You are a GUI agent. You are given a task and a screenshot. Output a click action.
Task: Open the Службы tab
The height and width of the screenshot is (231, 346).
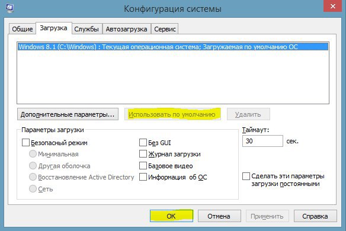tap(86, 29)
